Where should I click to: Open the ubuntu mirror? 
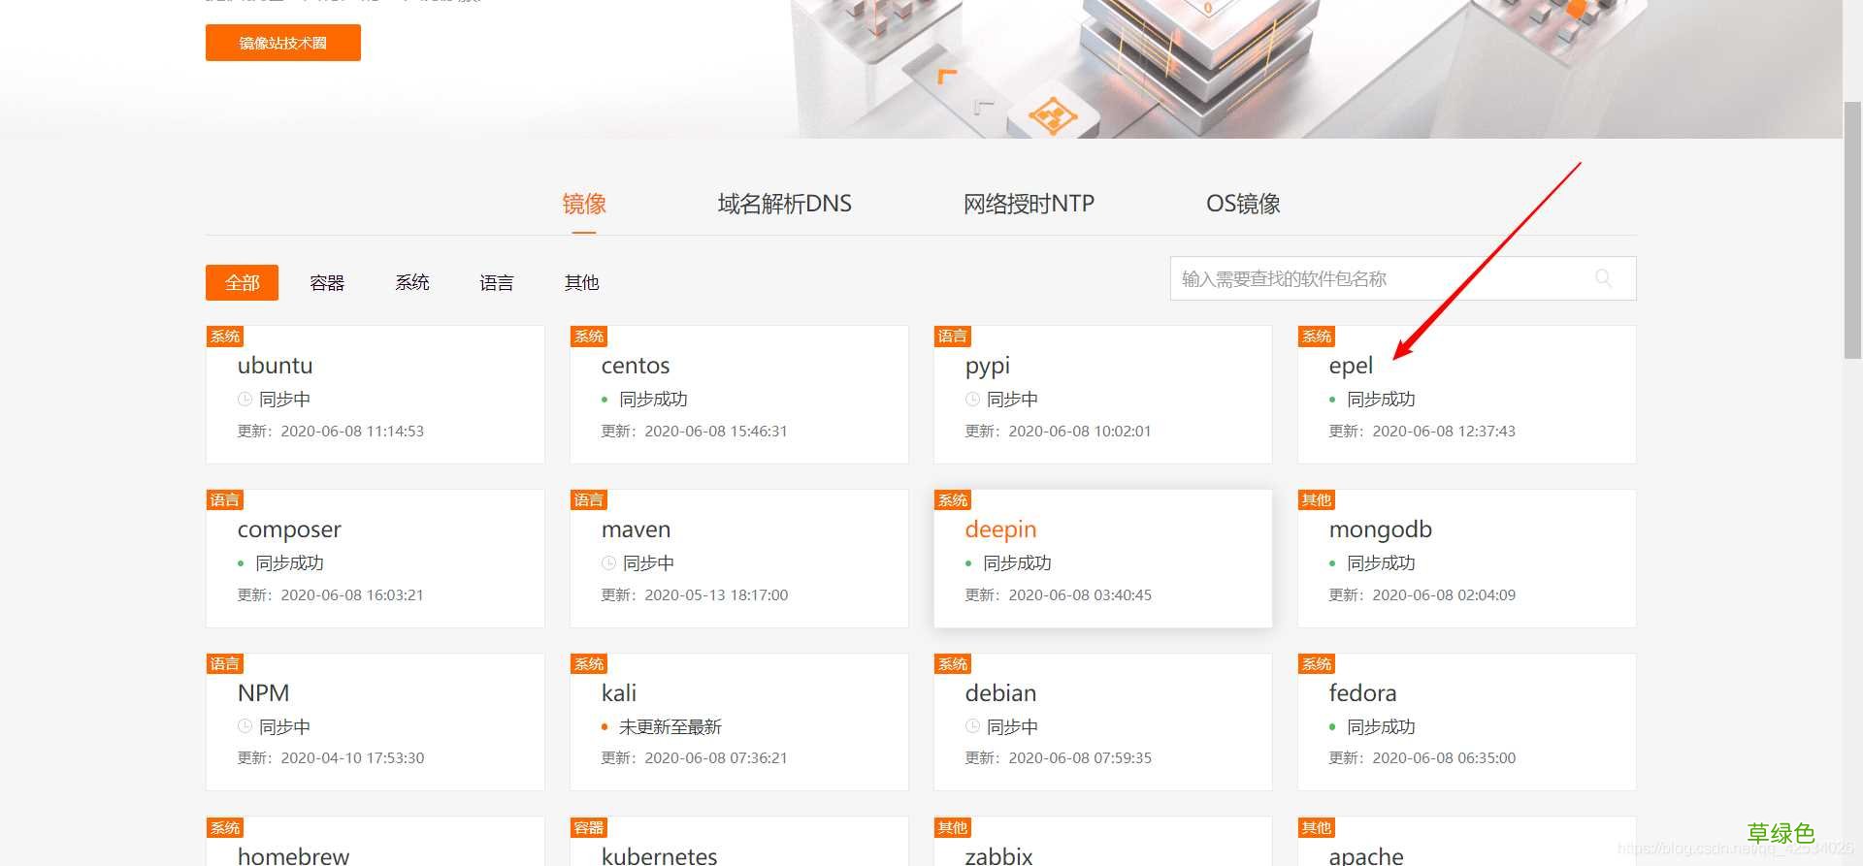(276, 366)
